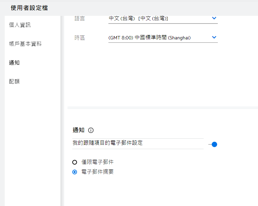Viewport: 258px width, 206px height.
Task: Click the info icon beside 通知 heading
Action: point(91,130)
